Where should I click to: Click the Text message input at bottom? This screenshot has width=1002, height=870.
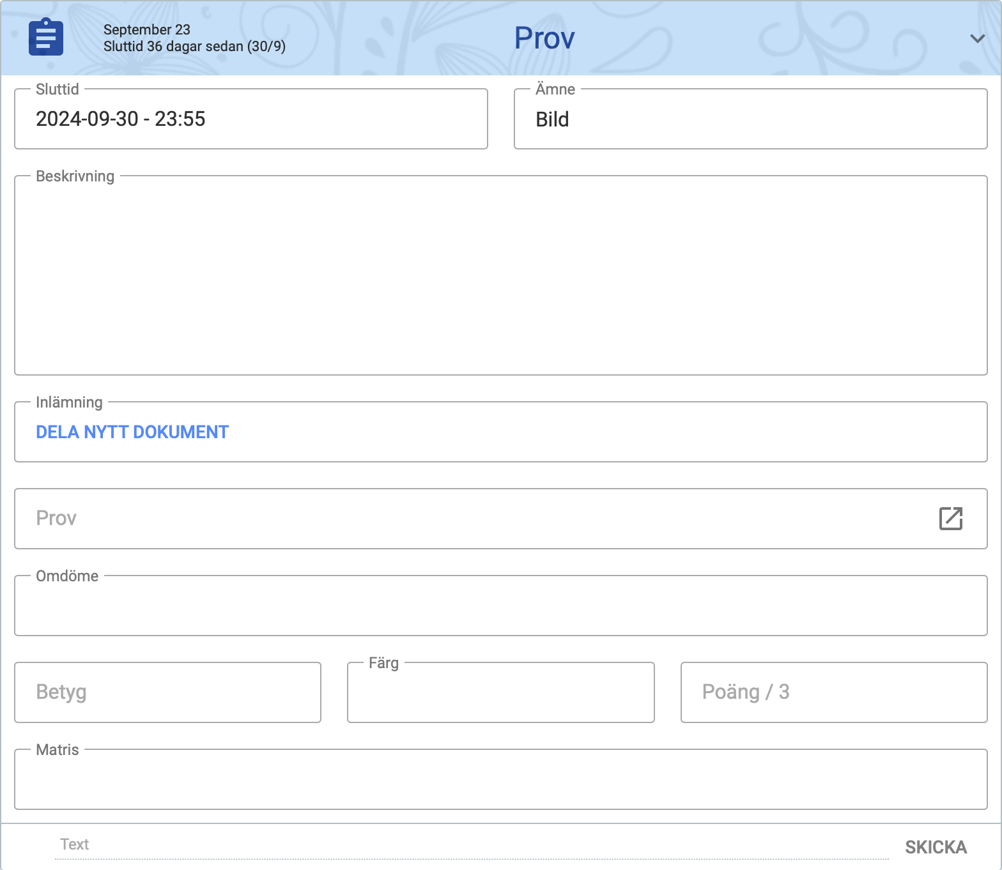472,845
